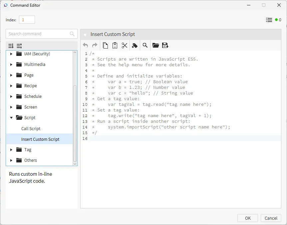Expand all command categories icon
287x225 pixels.
point(11,46)
